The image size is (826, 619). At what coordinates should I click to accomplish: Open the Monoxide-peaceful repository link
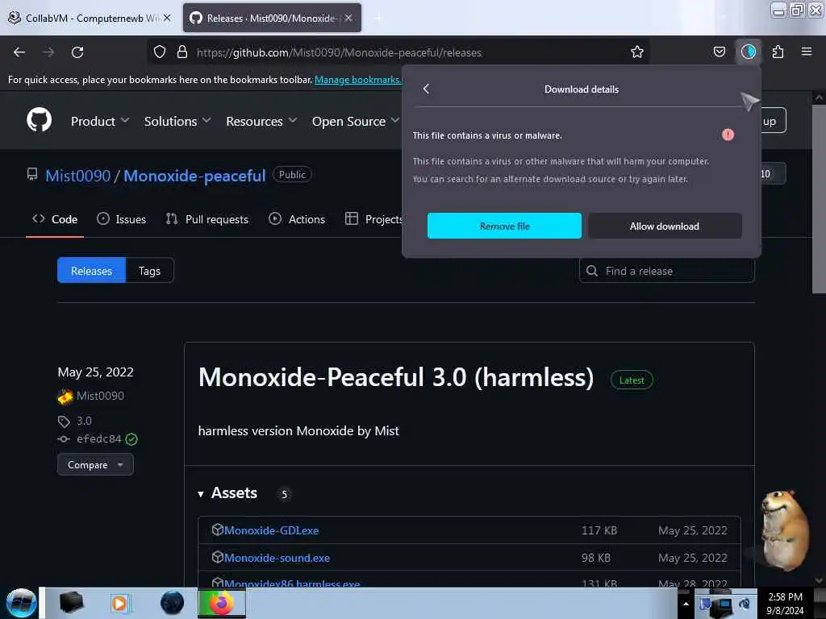pyautogui.click(x=194, y=175)
